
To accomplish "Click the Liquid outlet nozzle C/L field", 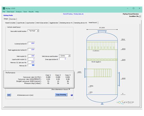I will click(31, 59).
